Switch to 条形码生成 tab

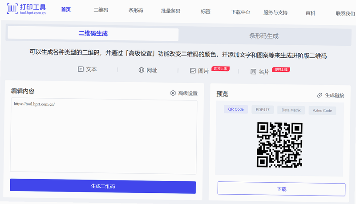[264, 36]
